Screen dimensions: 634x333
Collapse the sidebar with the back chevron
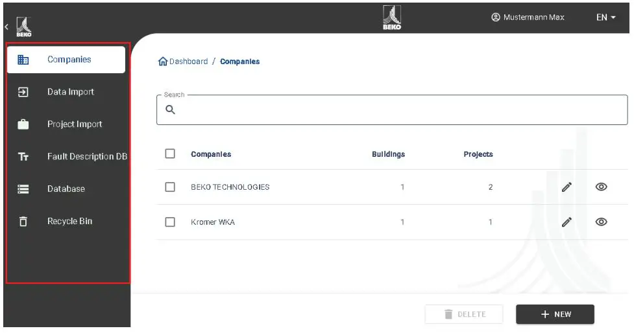pyautogui.click(x=6, y=27)
